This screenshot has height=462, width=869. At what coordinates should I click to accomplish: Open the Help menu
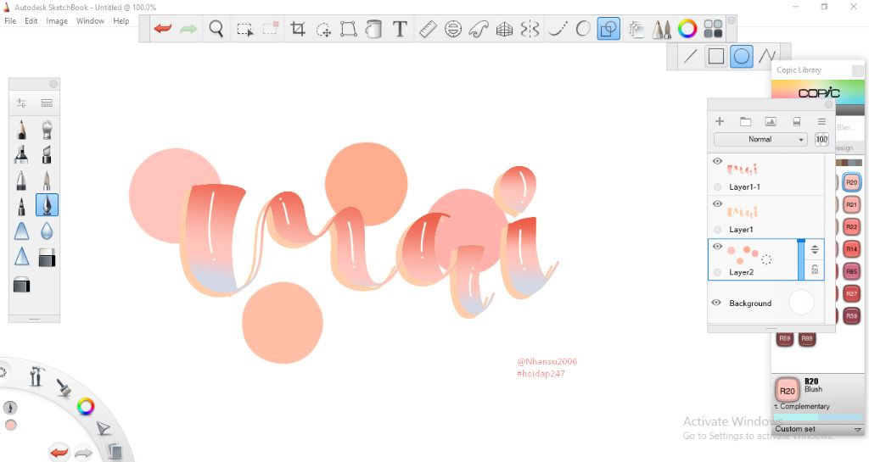(121, 21)
